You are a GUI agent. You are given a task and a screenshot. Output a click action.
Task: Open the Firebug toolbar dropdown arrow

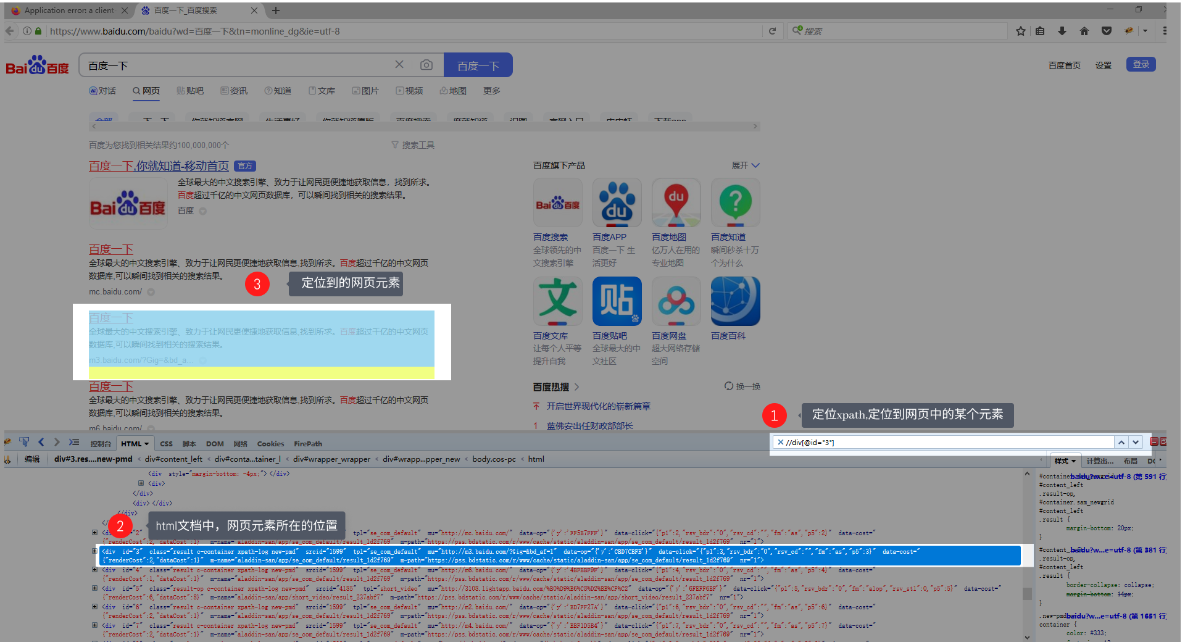tap(1145, 31)
